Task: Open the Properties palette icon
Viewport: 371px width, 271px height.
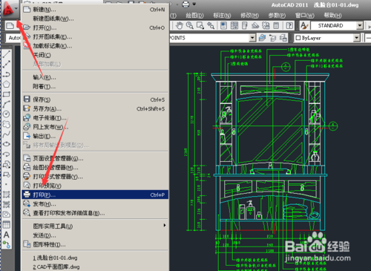Action: 224,25
